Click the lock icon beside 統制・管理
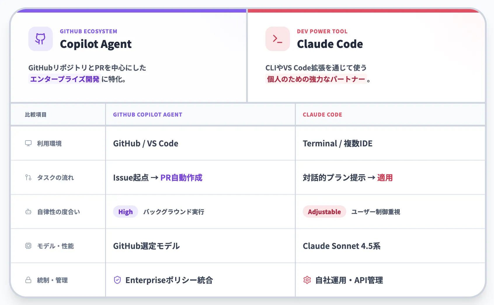Screen dimensions: 494x305 tap(28, 280)
